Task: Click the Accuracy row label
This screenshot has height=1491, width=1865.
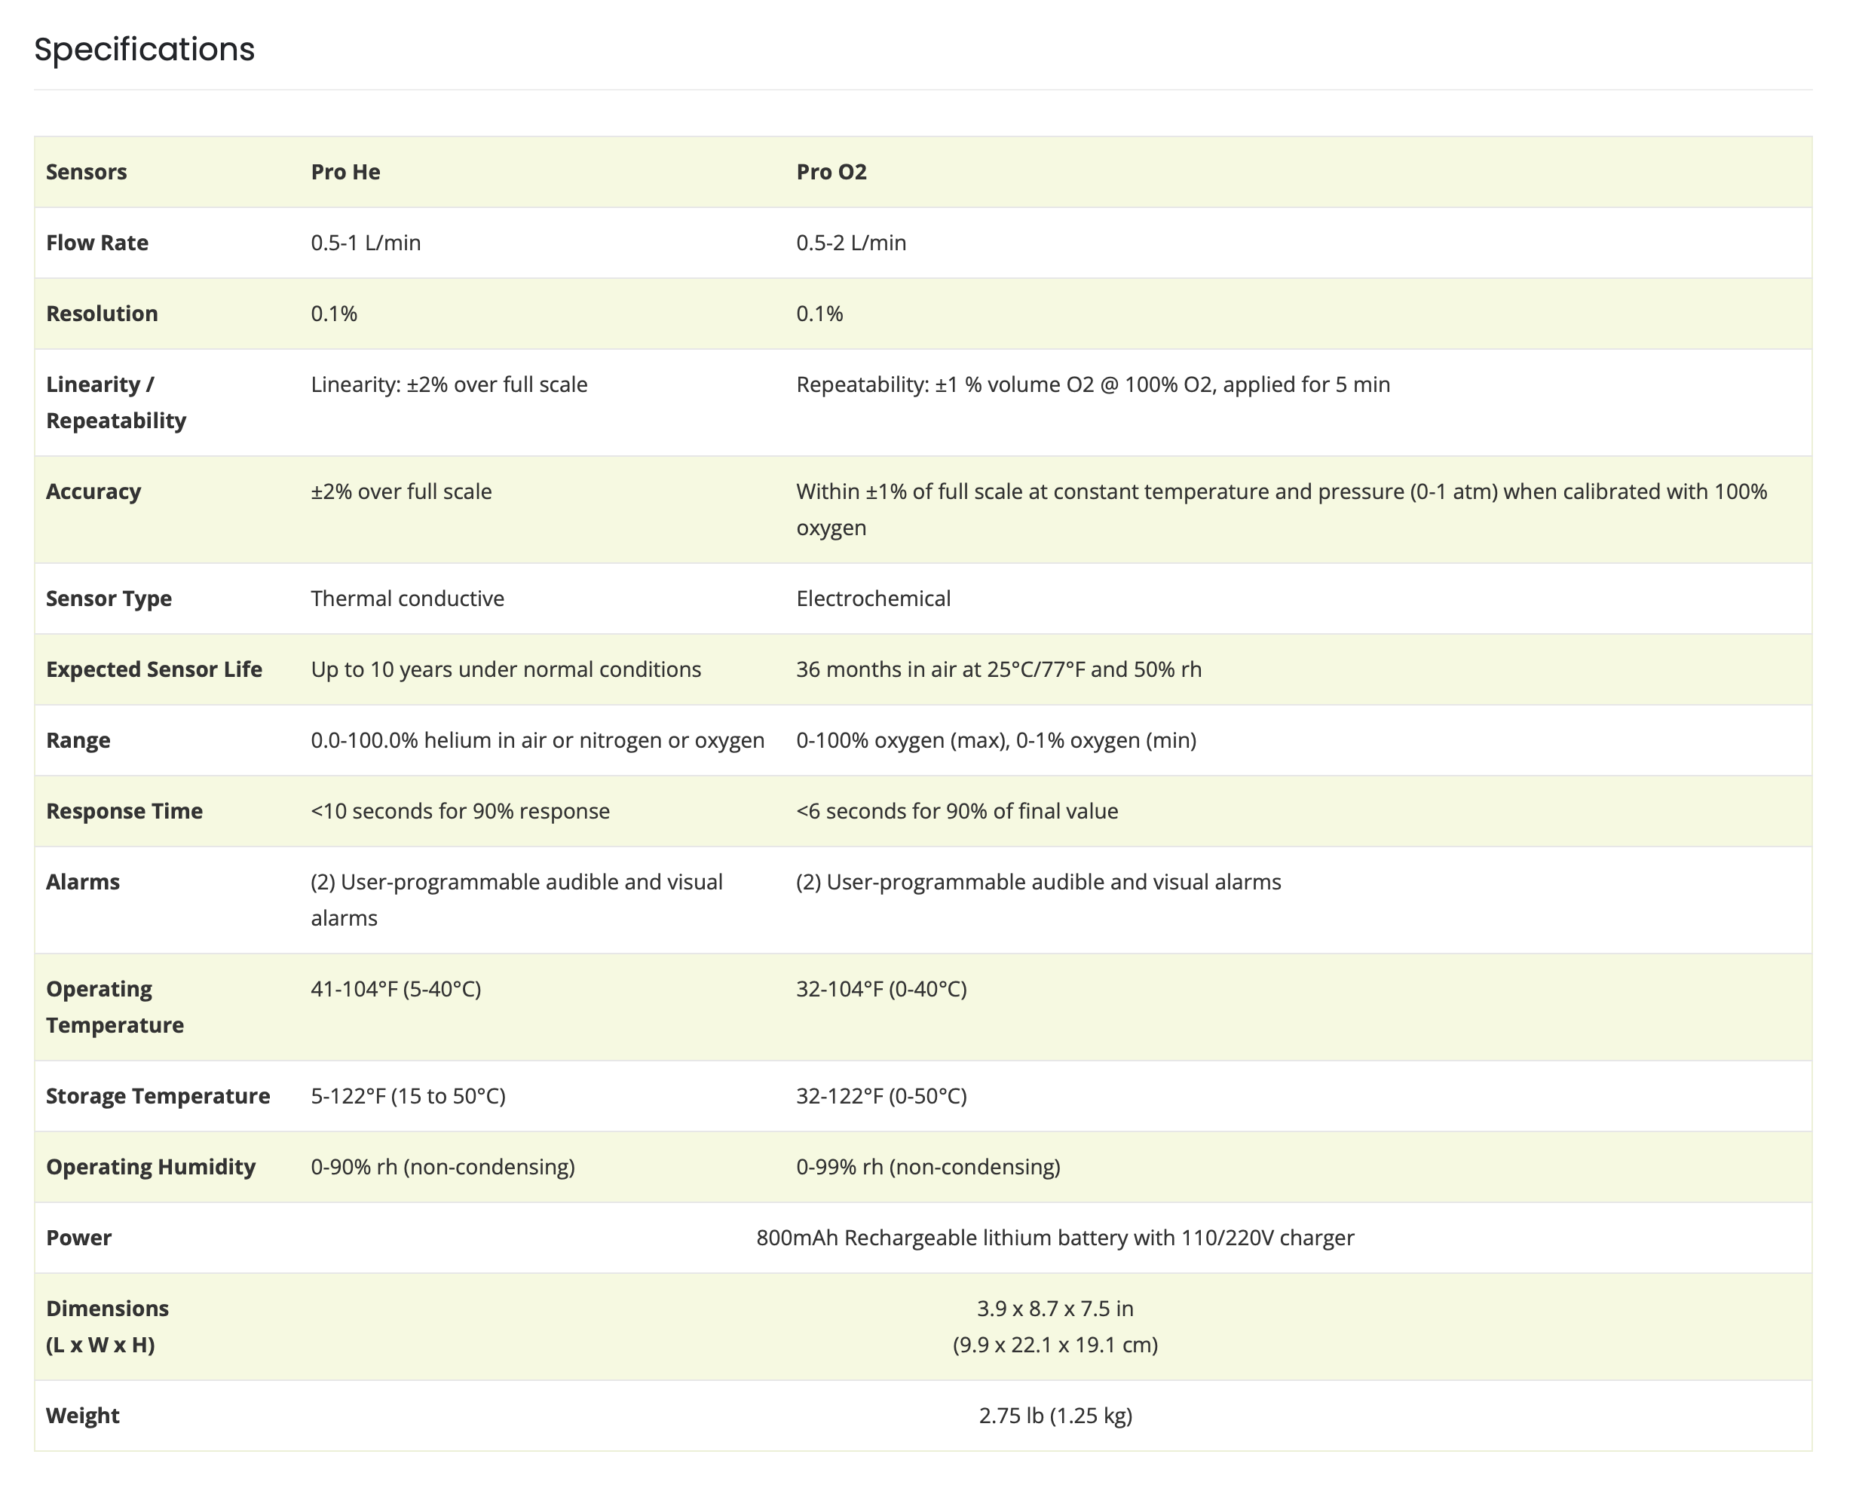Action: point(93,492)
